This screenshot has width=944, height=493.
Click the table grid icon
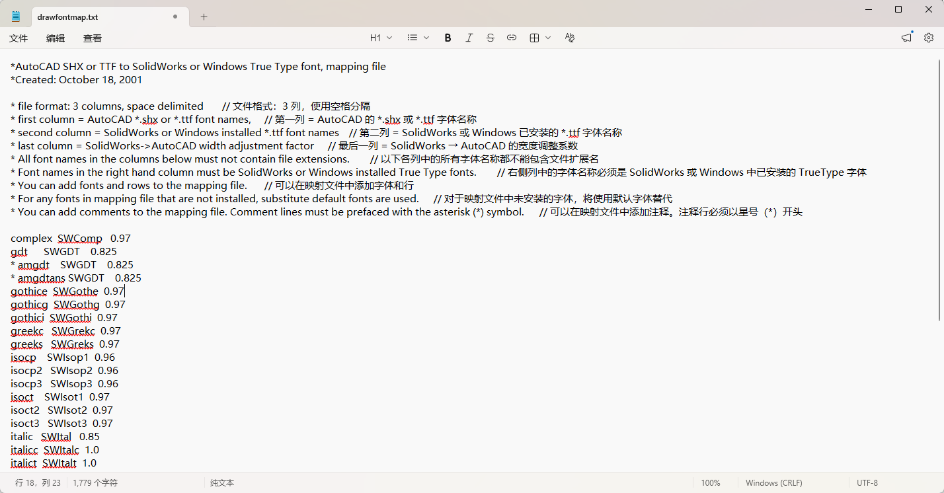click(534, 38)
